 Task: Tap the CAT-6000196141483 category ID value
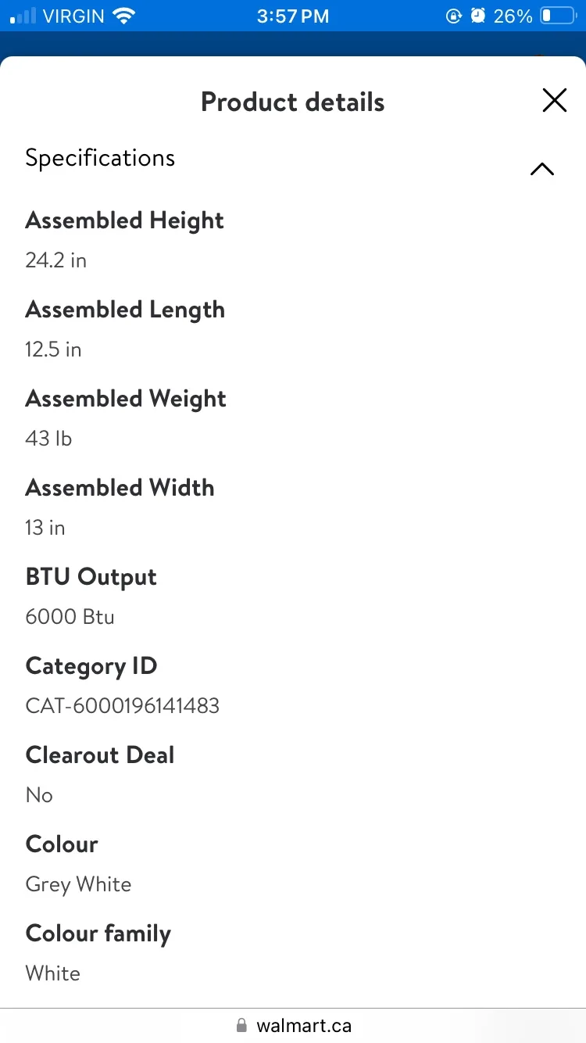pos(122,706)
